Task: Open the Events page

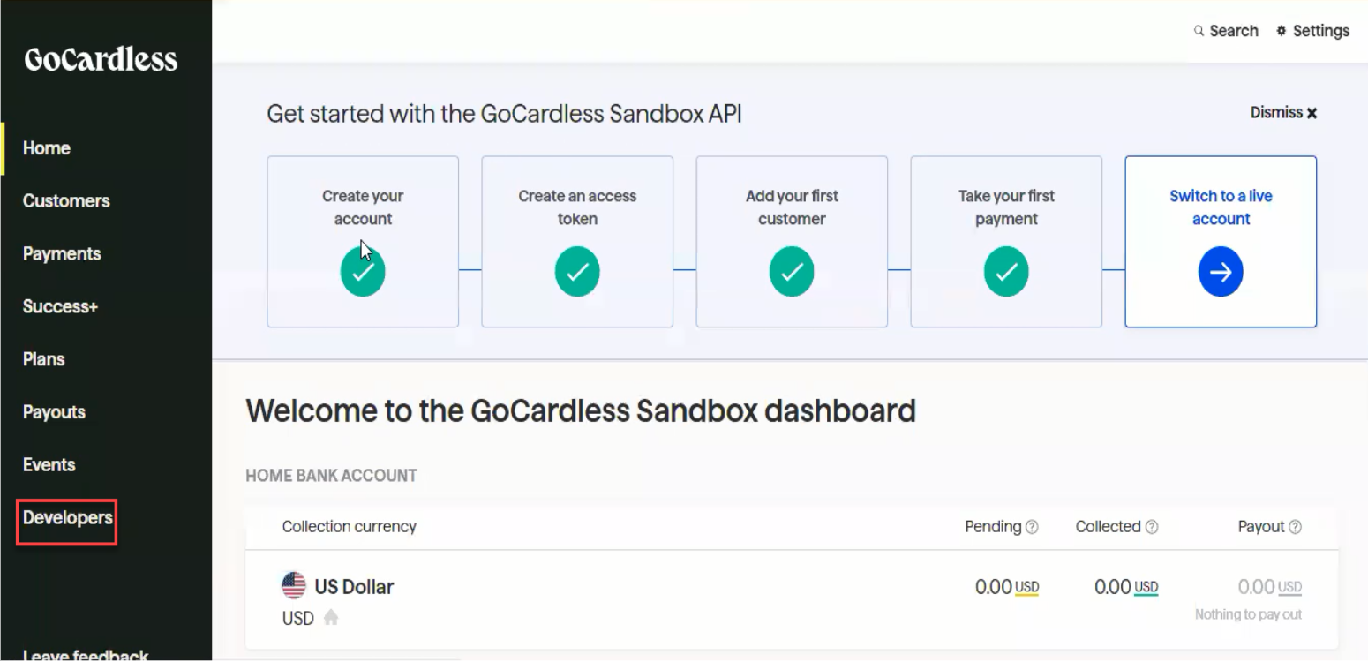Action: point(49,465)
